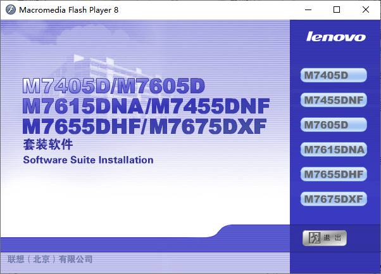Choose the M7605D model button
This screenshot has height=274, width=381.
tap(334, 124)
